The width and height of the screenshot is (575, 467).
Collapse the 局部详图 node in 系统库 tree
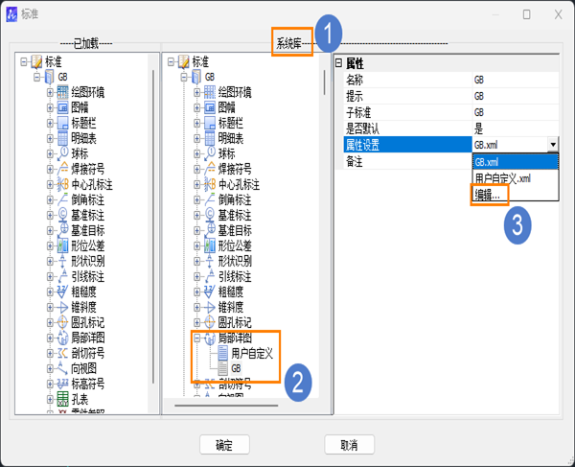click(196, 338)
